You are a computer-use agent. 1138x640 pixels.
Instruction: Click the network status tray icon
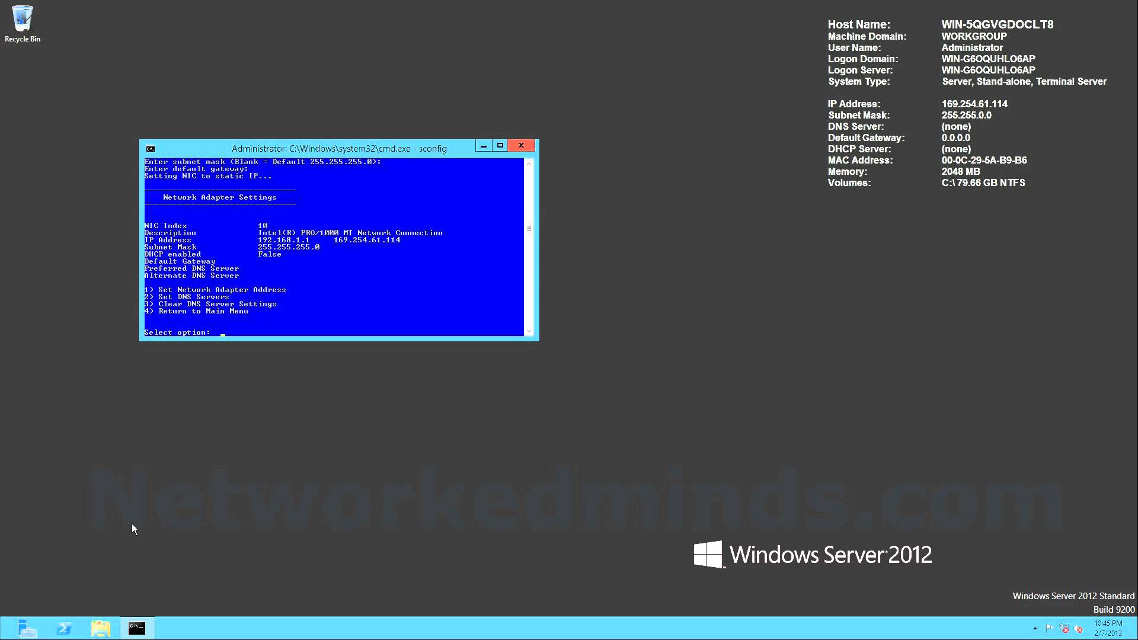click(x=1065, y=628)
